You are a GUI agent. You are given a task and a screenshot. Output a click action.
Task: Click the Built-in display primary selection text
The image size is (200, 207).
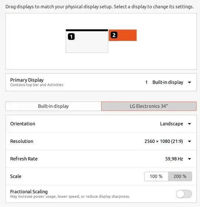point(168,82)
